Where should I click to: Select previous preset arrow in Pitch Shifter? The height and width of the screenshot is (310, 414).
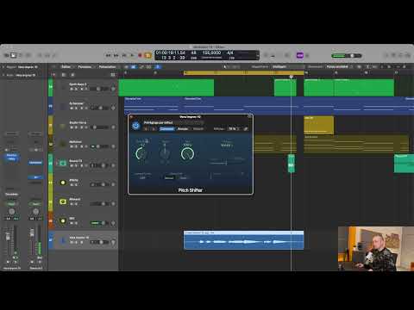(x=146, y=128)
